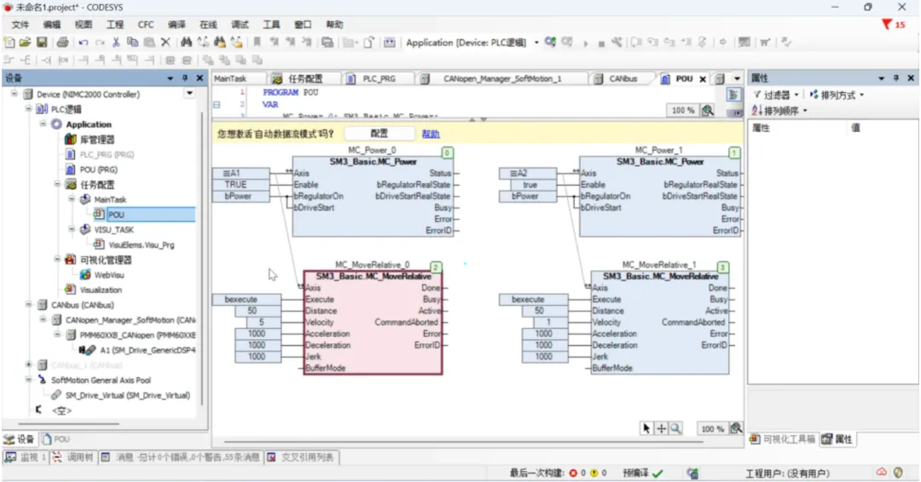The width and height of the screenshot is (921, 482).
Task: Click the print icon in the toolbar
Action: (x=62, y=43)
